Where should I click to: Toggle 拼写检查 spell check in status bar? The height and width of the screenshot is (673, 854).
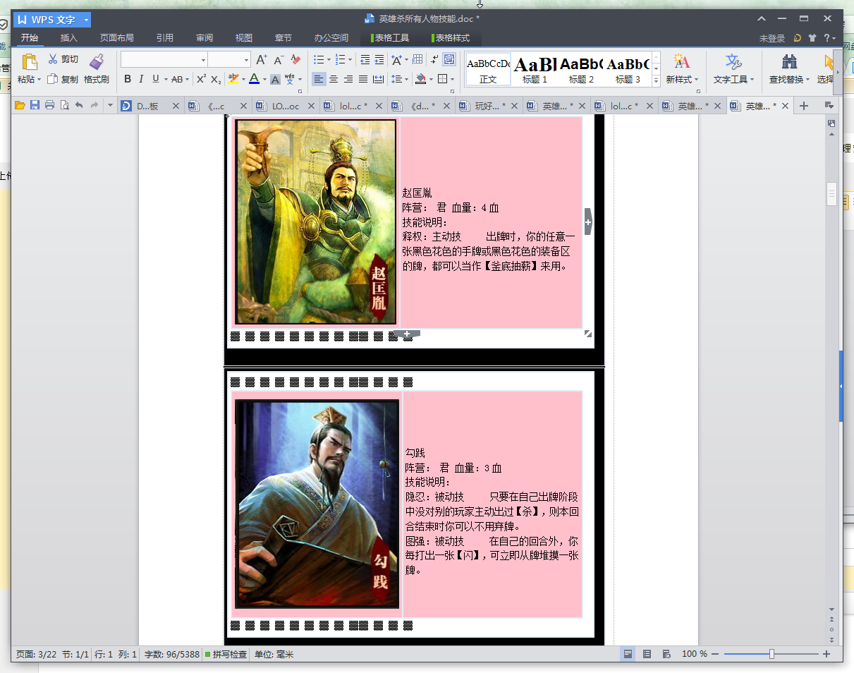[226, 655]
